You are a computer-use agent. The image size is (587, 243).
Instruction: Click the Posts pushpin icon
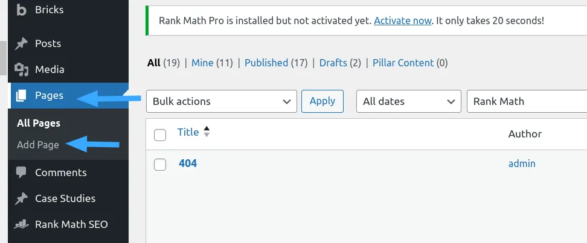pos(21,44)
